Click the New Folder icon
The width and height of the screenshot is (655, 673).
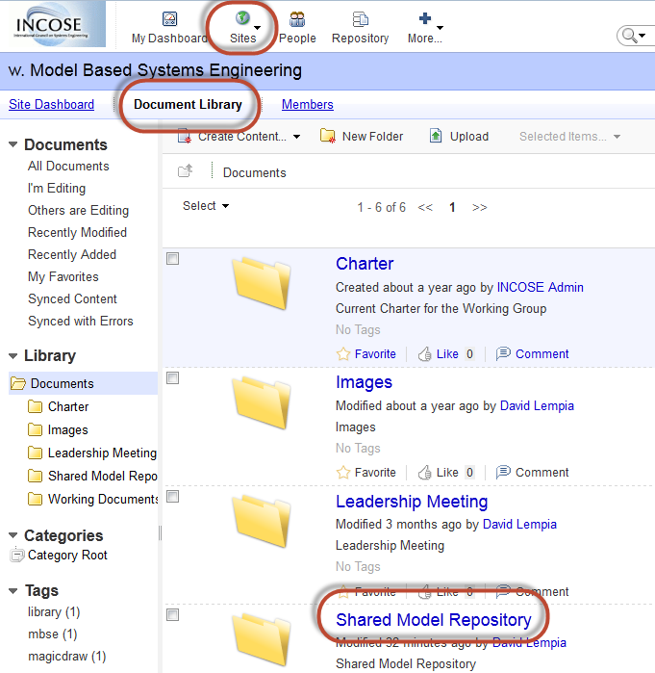click(x=328, y=136)
